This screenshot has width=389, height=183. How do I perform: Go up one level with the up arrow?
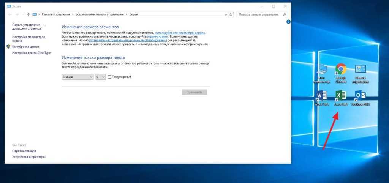coord(28,14)
